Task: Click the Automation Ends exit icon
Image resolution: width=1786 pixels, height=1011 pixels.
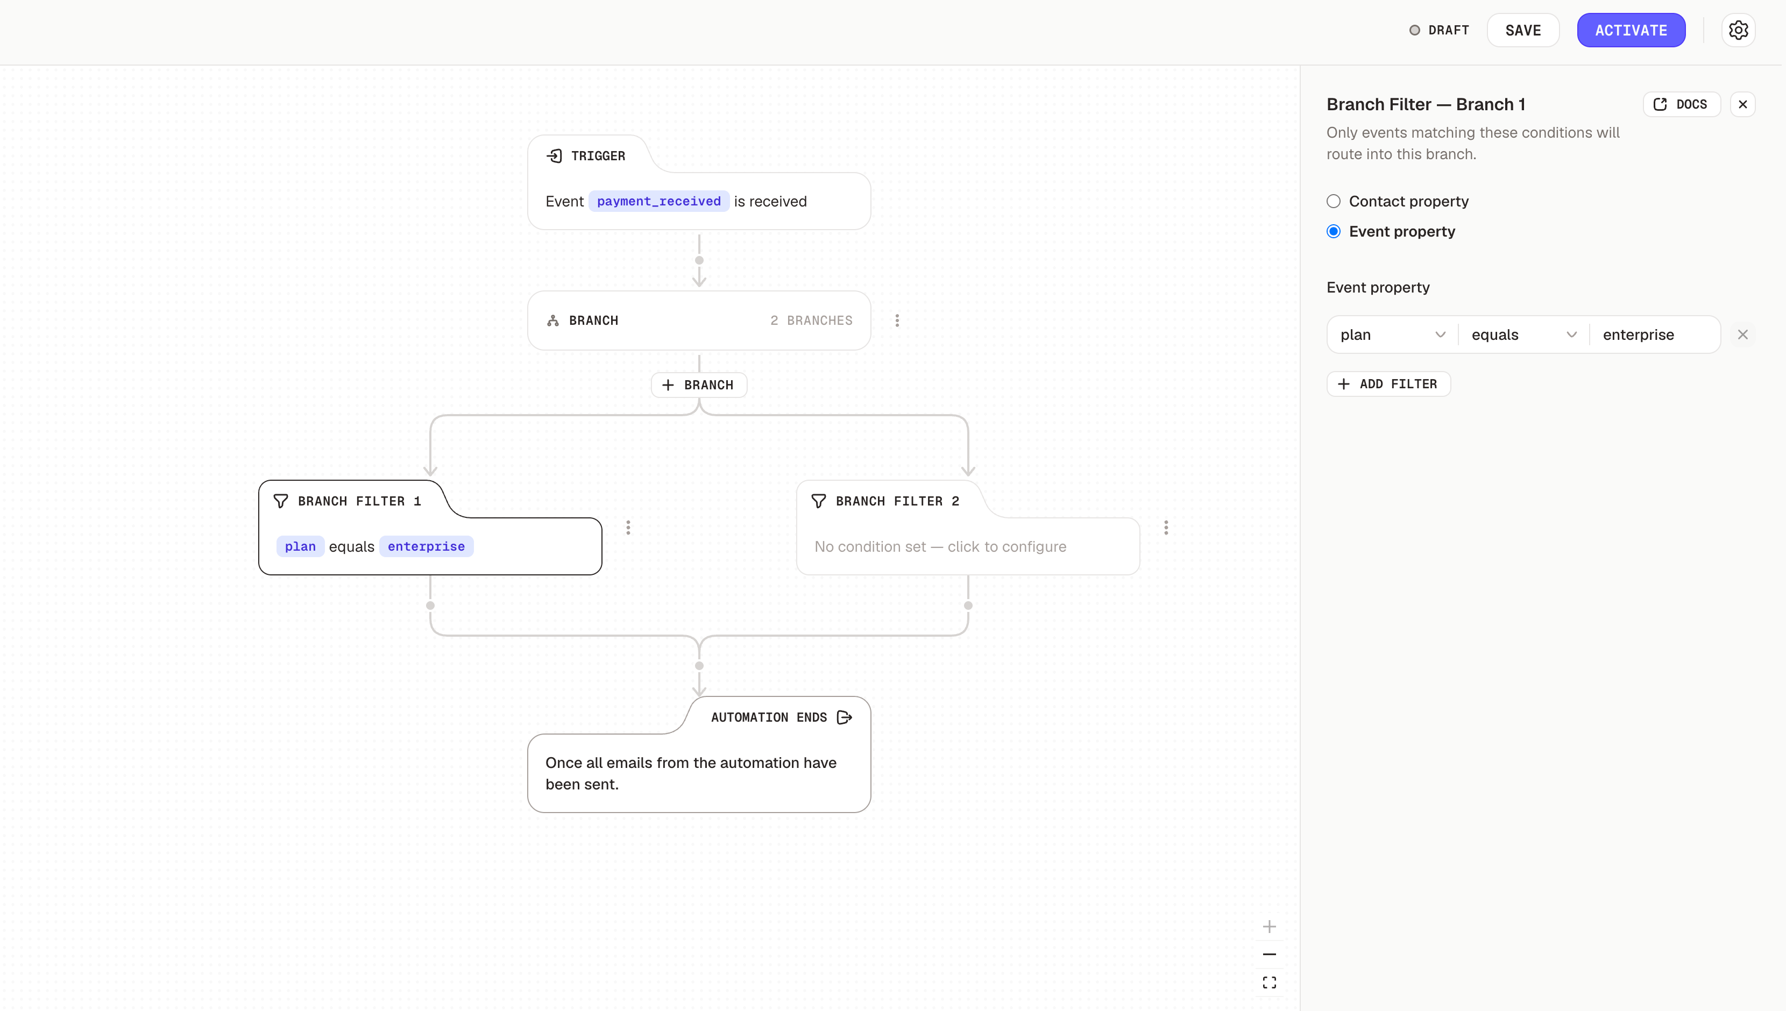Action: click(x=845, y=717)
